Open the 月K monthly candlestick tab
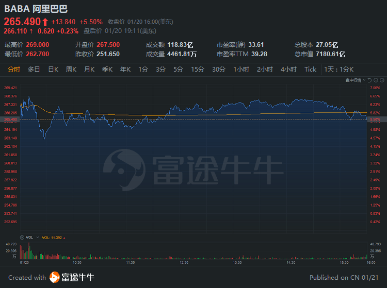This screenshot has width=387, height=288. pyautogui.click(x=89, y=70)
